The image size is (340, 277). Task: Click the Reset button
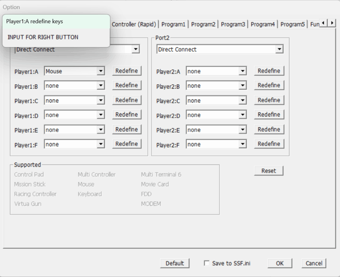pyautogui.click(x=269, y=171)
